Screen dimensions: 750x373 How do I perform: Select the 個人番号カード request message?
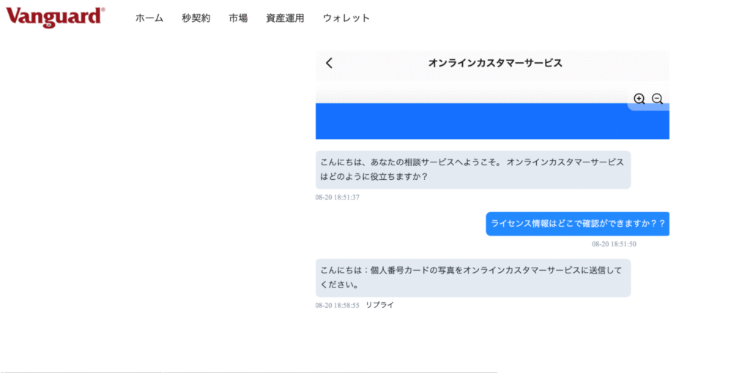[x=473, y=278]
